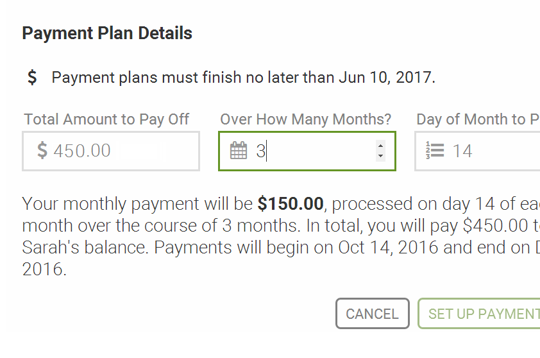Click the 'Over How Many Months?' label
This screenshot has height=358, width=540.
coord(306,119)
